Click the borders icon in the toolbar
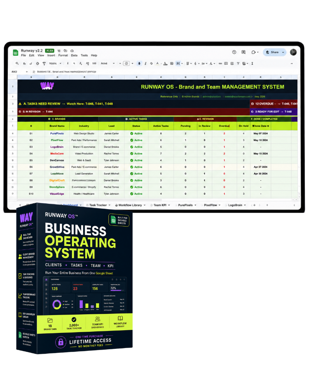The width and height of the screenshot is (311, 388). click(171, 64)
